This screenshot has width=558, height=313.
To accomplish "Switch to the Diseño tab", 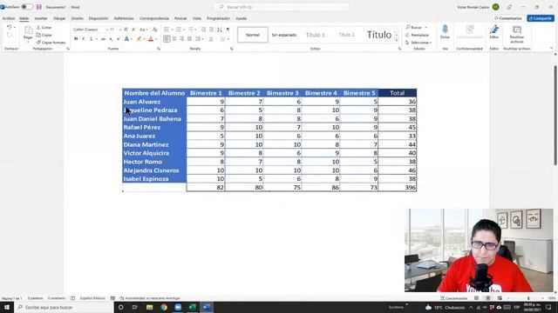I will click(77, 18).
